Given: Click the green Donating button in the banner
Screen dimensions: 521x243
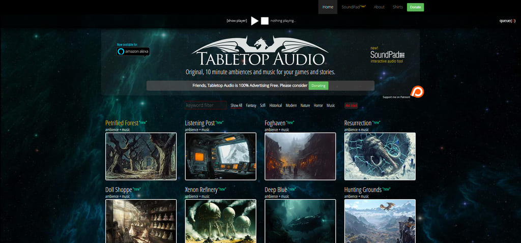Looking at the screenshot, I should (319, 85).
